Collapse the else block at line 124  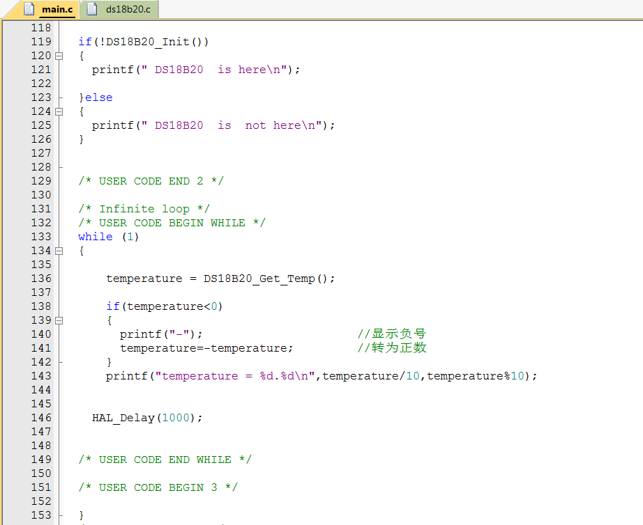[59, 111]
